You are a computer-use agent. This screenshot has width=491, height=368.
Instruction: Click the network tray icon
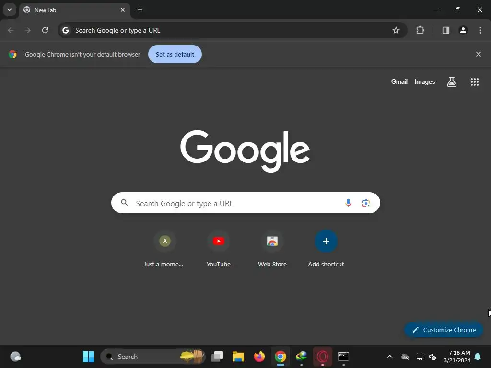click(420, 356)
